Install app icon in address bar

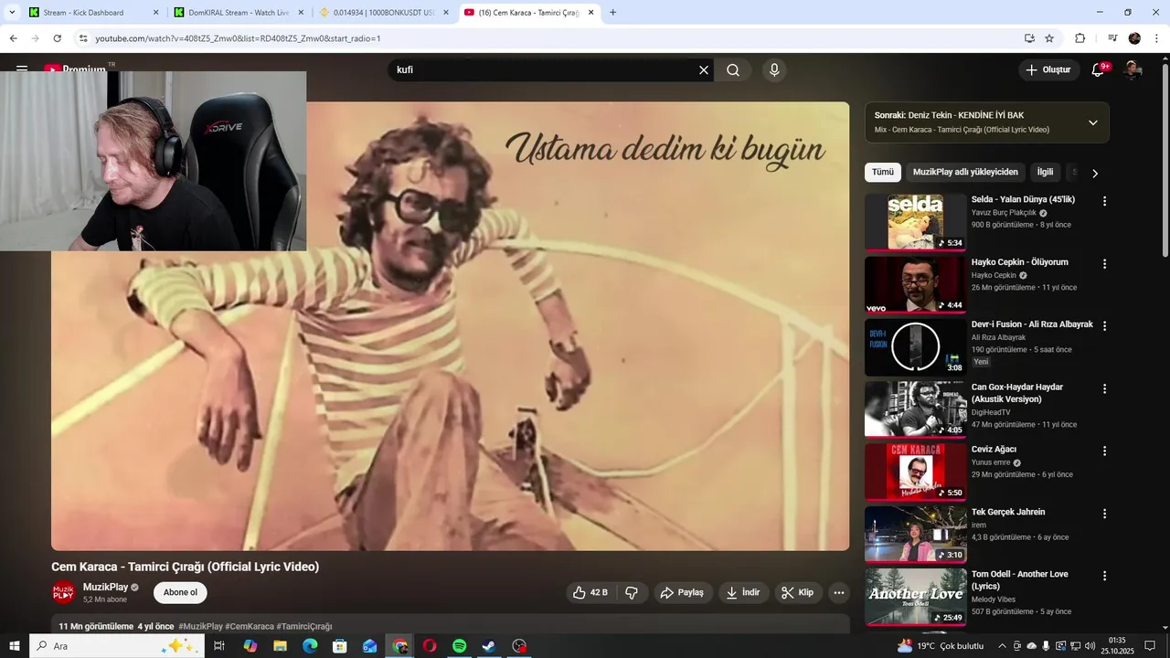pos(1029,38)
